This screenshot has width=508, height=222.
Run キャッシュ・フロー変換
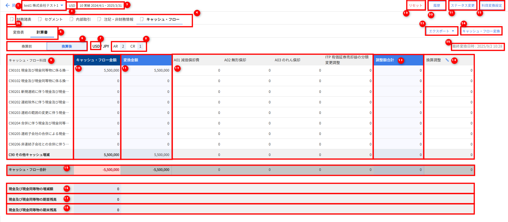coord(481,31)
